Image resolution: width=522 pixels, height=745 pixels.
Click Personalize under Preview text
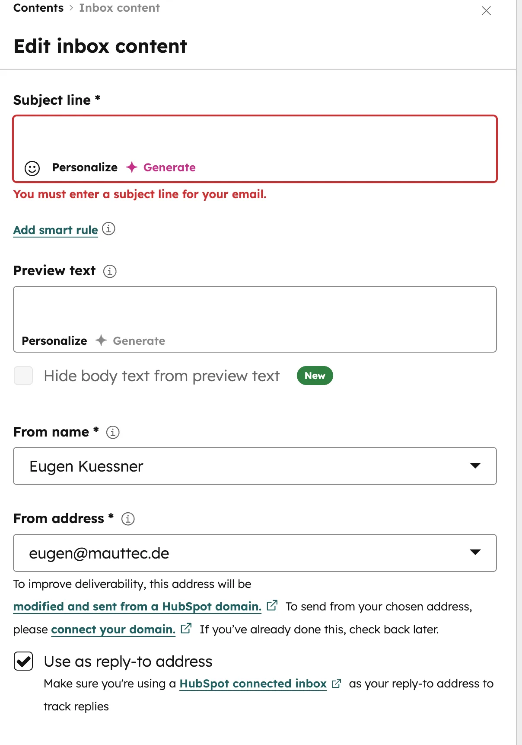tap(54, 340)
